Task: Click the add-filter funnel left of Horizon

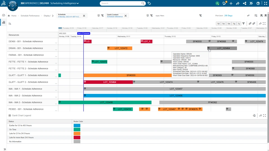Action: 200,16
